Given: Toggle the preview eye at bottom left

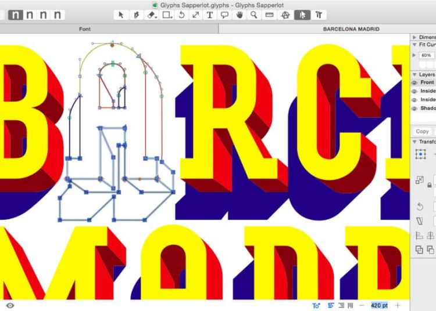Looking at the screenshot, I should (10, 305).
